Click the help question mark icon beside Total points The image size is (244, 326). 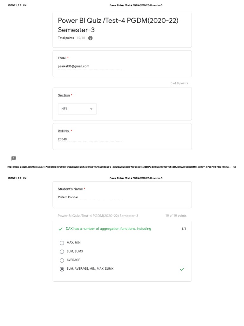click(91, 38)
